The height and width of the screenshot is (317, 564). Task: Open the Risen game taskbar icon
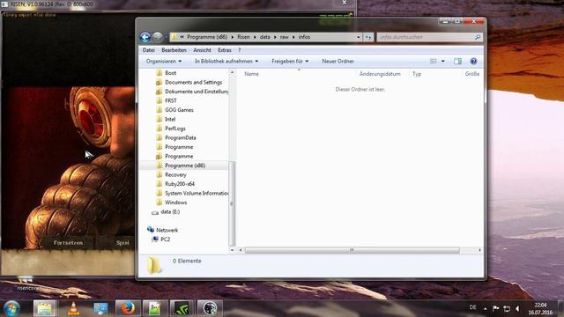[210, 308]
